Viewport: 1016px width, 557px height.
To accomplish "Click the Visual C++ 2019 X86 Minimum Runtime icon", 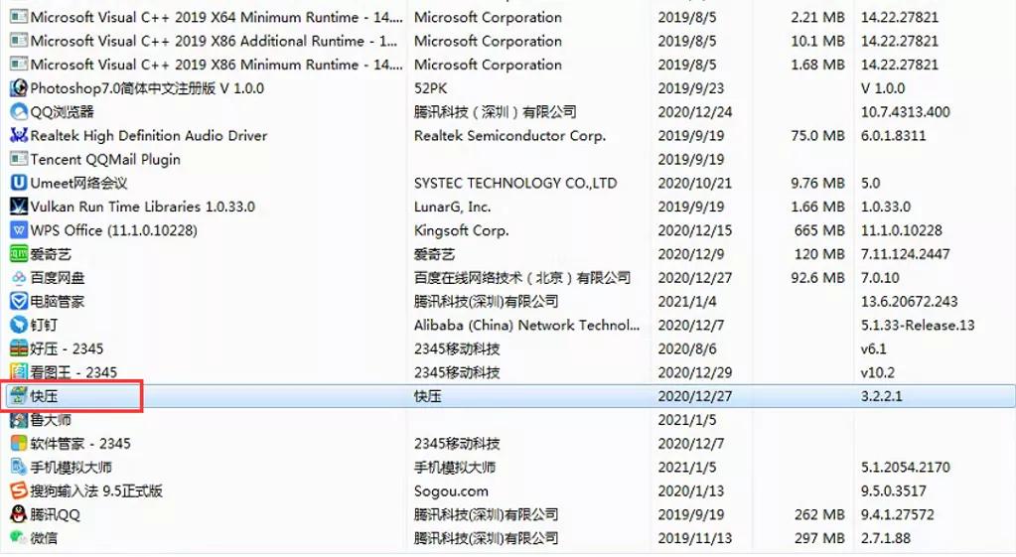I will 20,65.
